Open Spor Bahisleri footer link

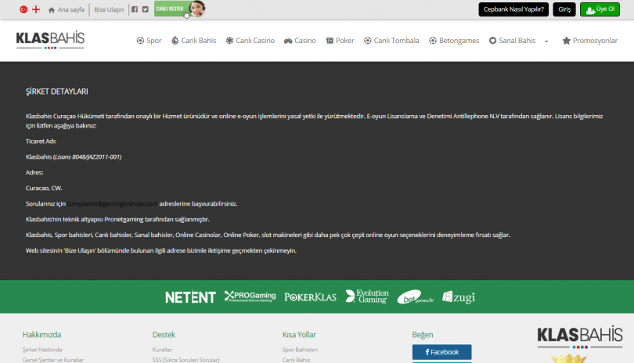(x=300, y=350)
